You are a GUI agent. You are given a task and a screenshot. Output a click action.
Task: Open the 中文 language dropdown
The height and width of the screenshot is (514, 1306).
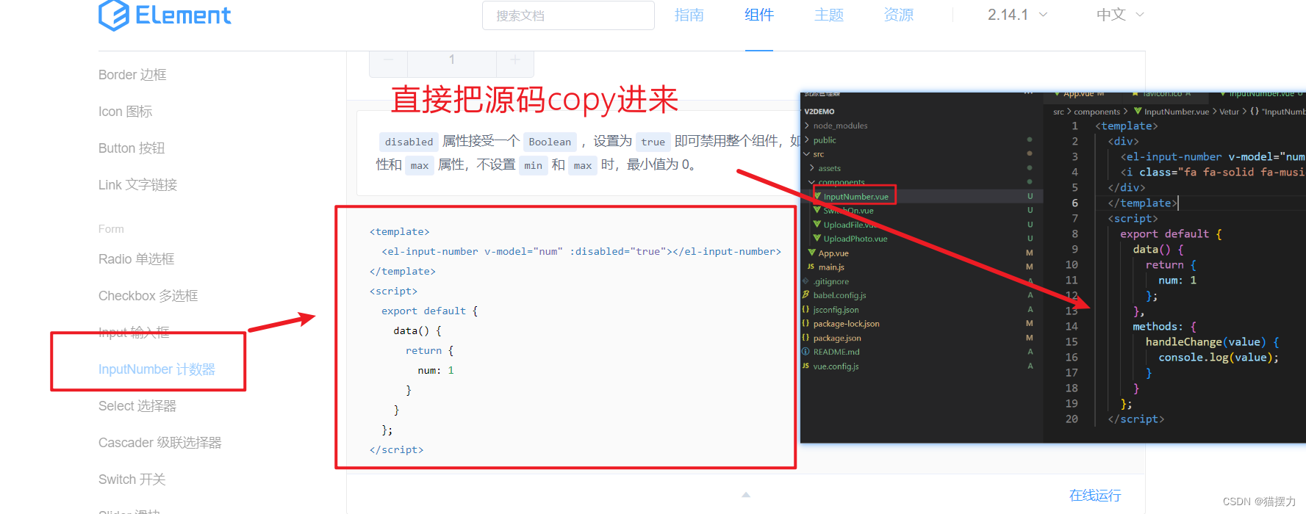1120,15
